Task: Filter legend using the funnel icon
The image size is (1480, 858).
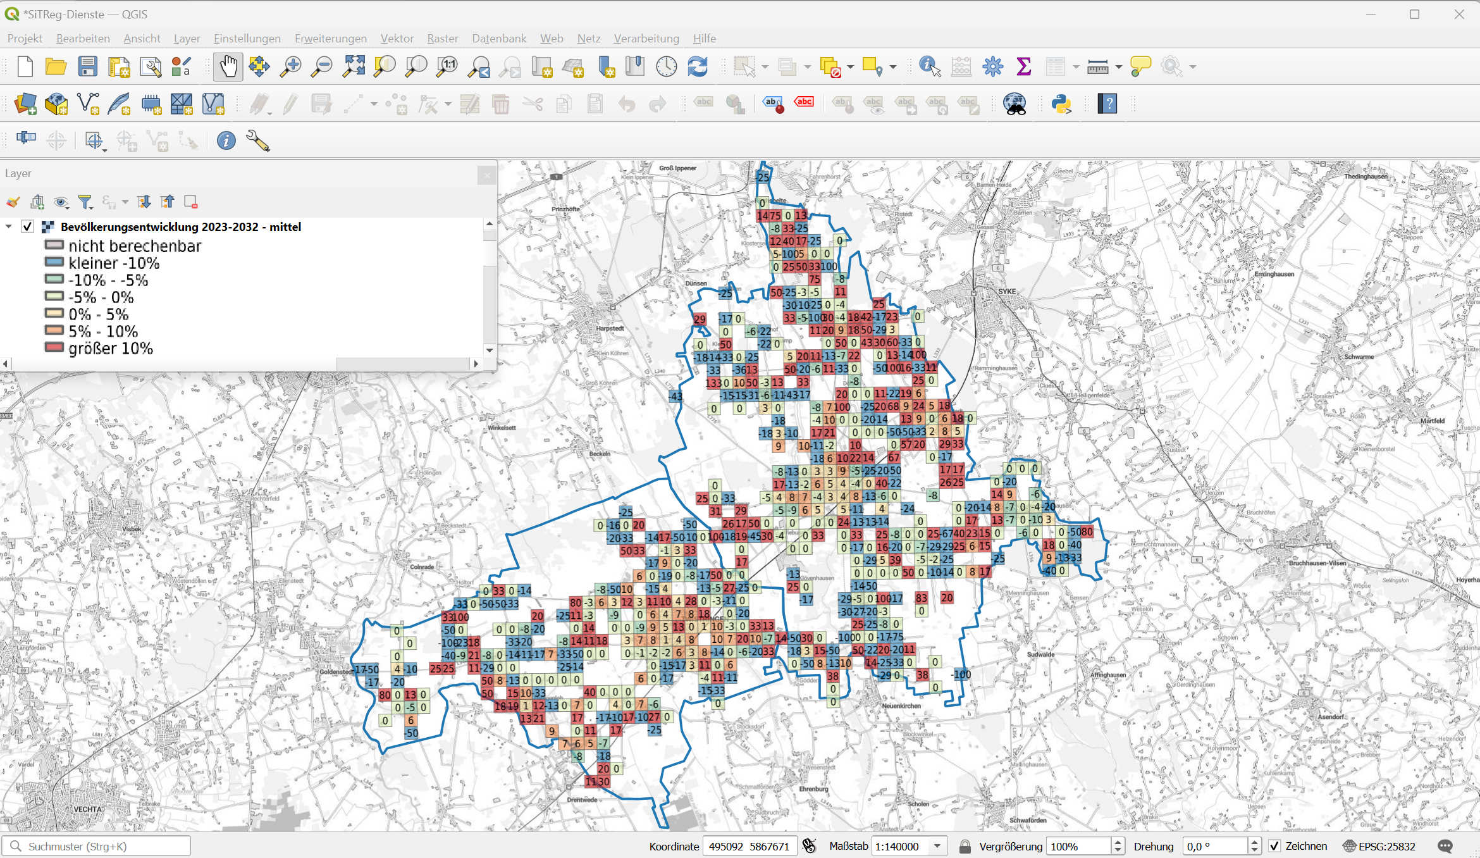Action: point(85,202)
